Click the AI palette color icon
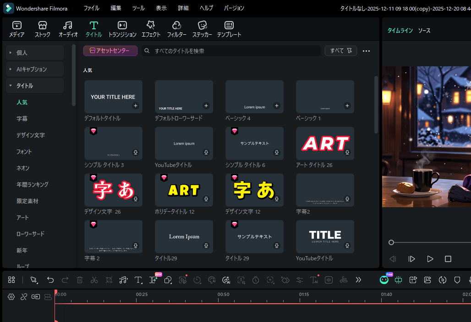The image size is (471, 322). point(212,280)
